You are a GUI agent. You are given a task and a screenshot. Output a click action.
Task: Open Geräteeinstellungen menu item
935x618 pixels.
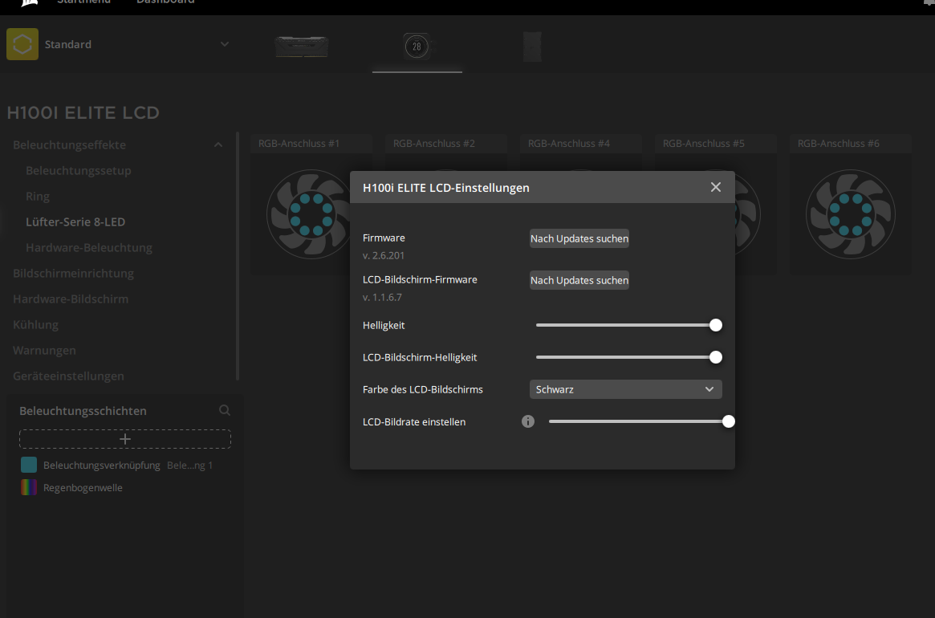68,376
